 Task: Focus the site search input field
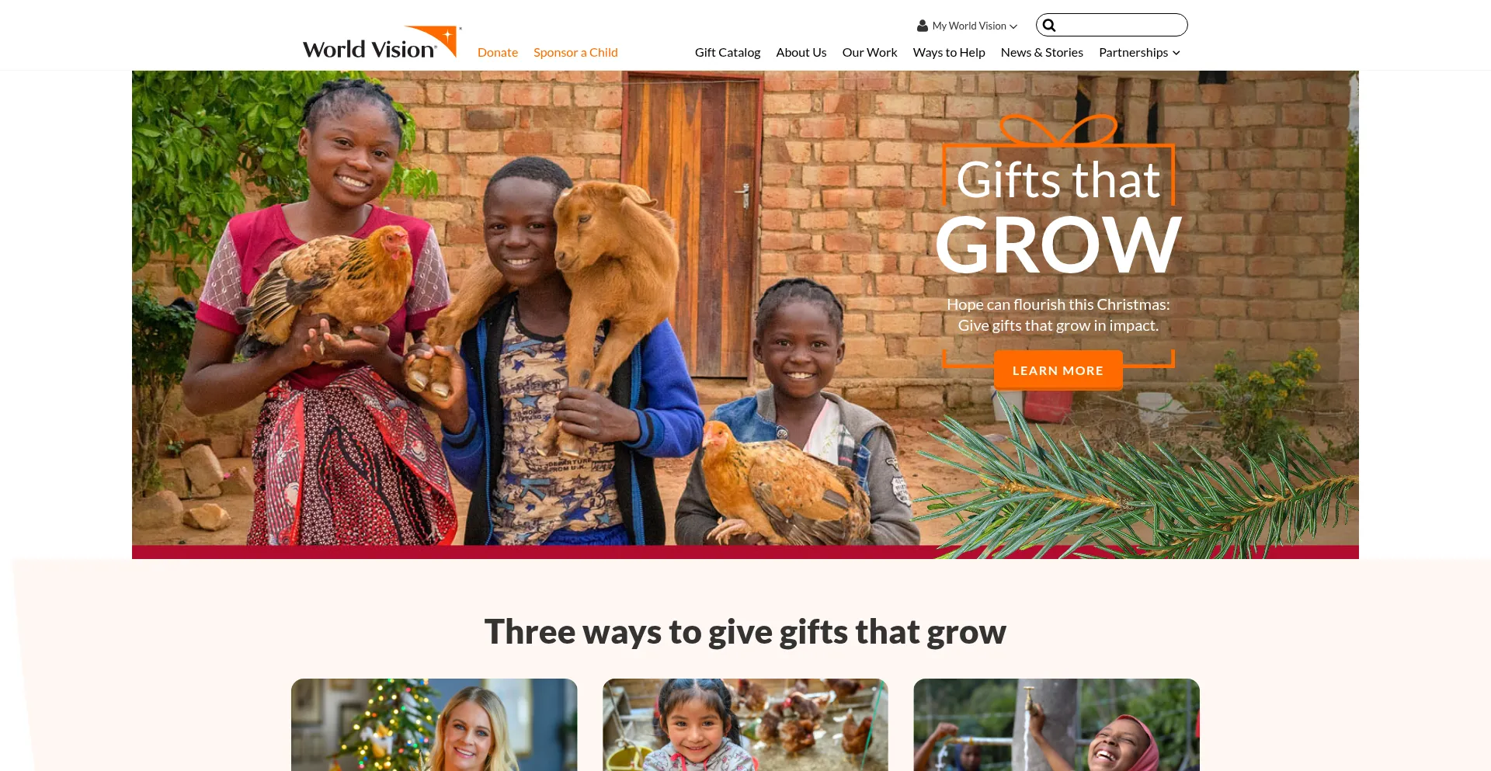pyautogui.click(x=1112, y=25)
